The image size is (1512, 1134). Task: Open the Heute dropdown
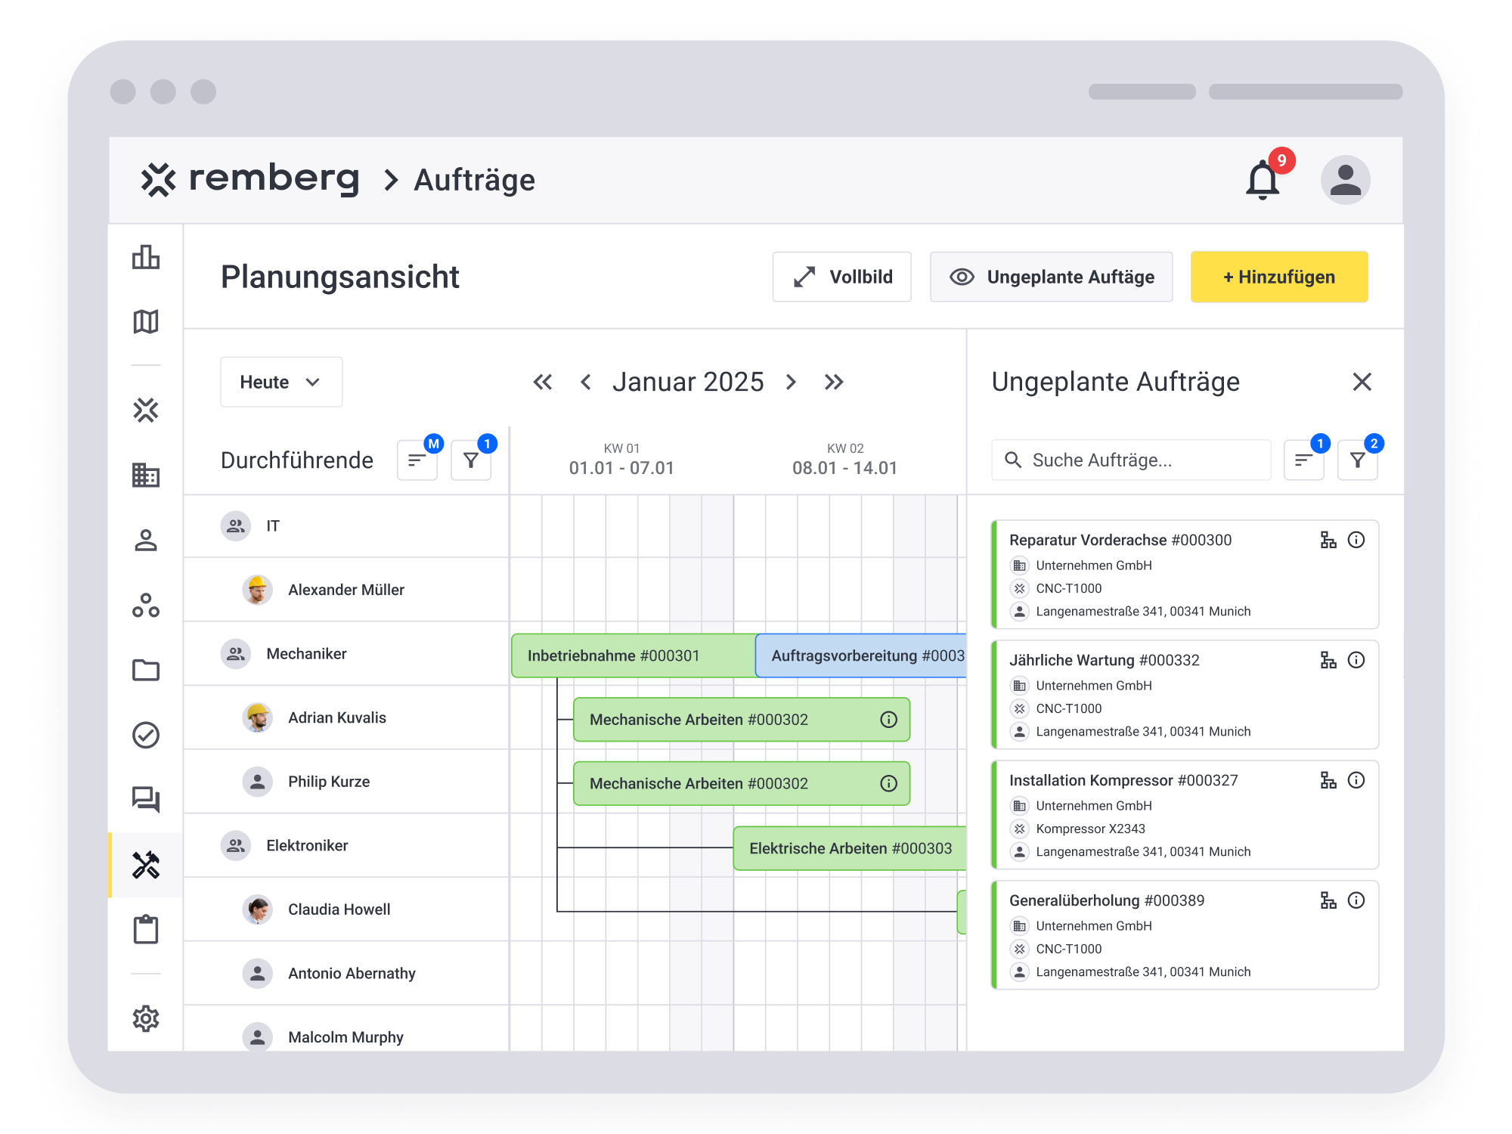click(x=281, y=382)
